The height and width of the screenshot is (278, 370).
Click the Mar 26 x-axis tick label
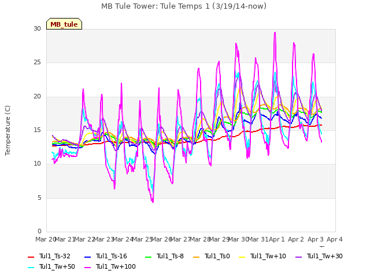tap(161, 239)
